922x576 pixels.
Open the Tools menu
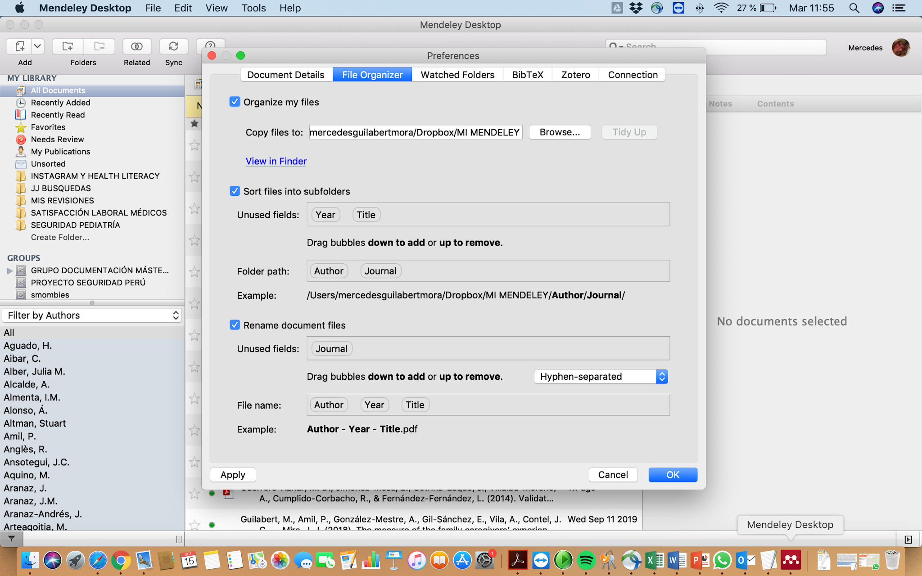(x=253, y=8)
